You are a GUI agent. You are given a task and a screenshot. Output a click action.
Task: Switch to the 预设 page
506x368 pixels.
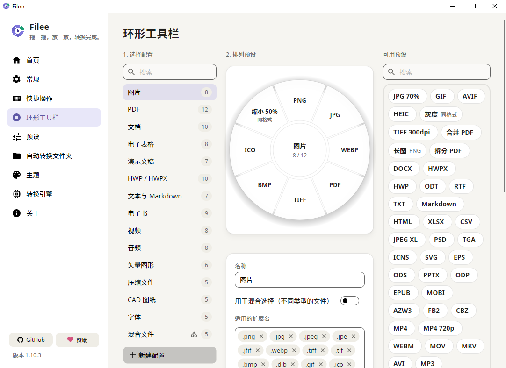click(x=54, y=137)
